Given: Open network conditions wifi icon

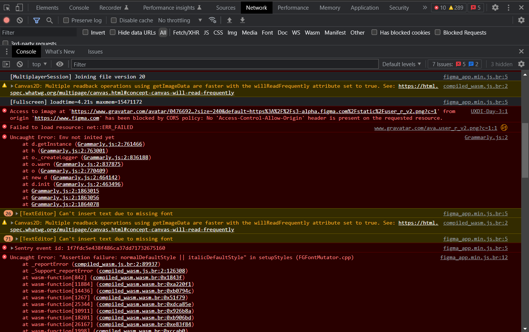Looking at the screenshot, I should [213, 20].
